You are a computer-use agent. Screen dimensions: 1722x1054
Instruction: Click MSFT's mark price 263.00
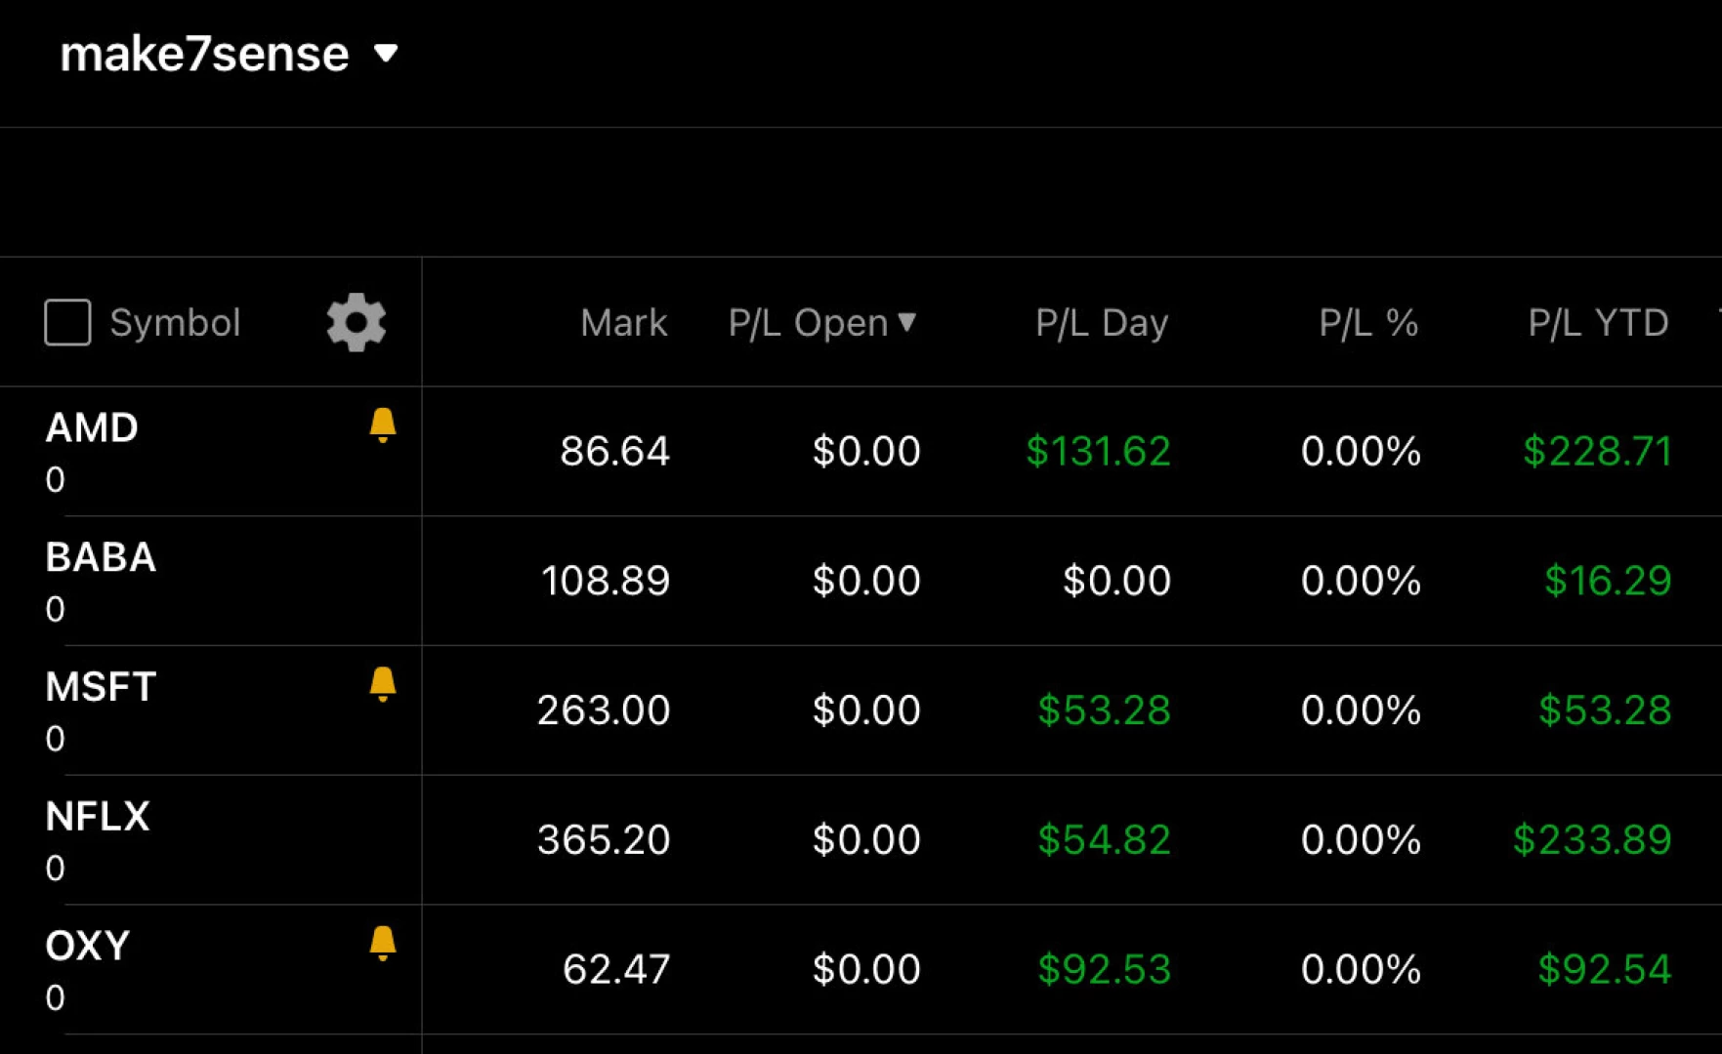603,709
